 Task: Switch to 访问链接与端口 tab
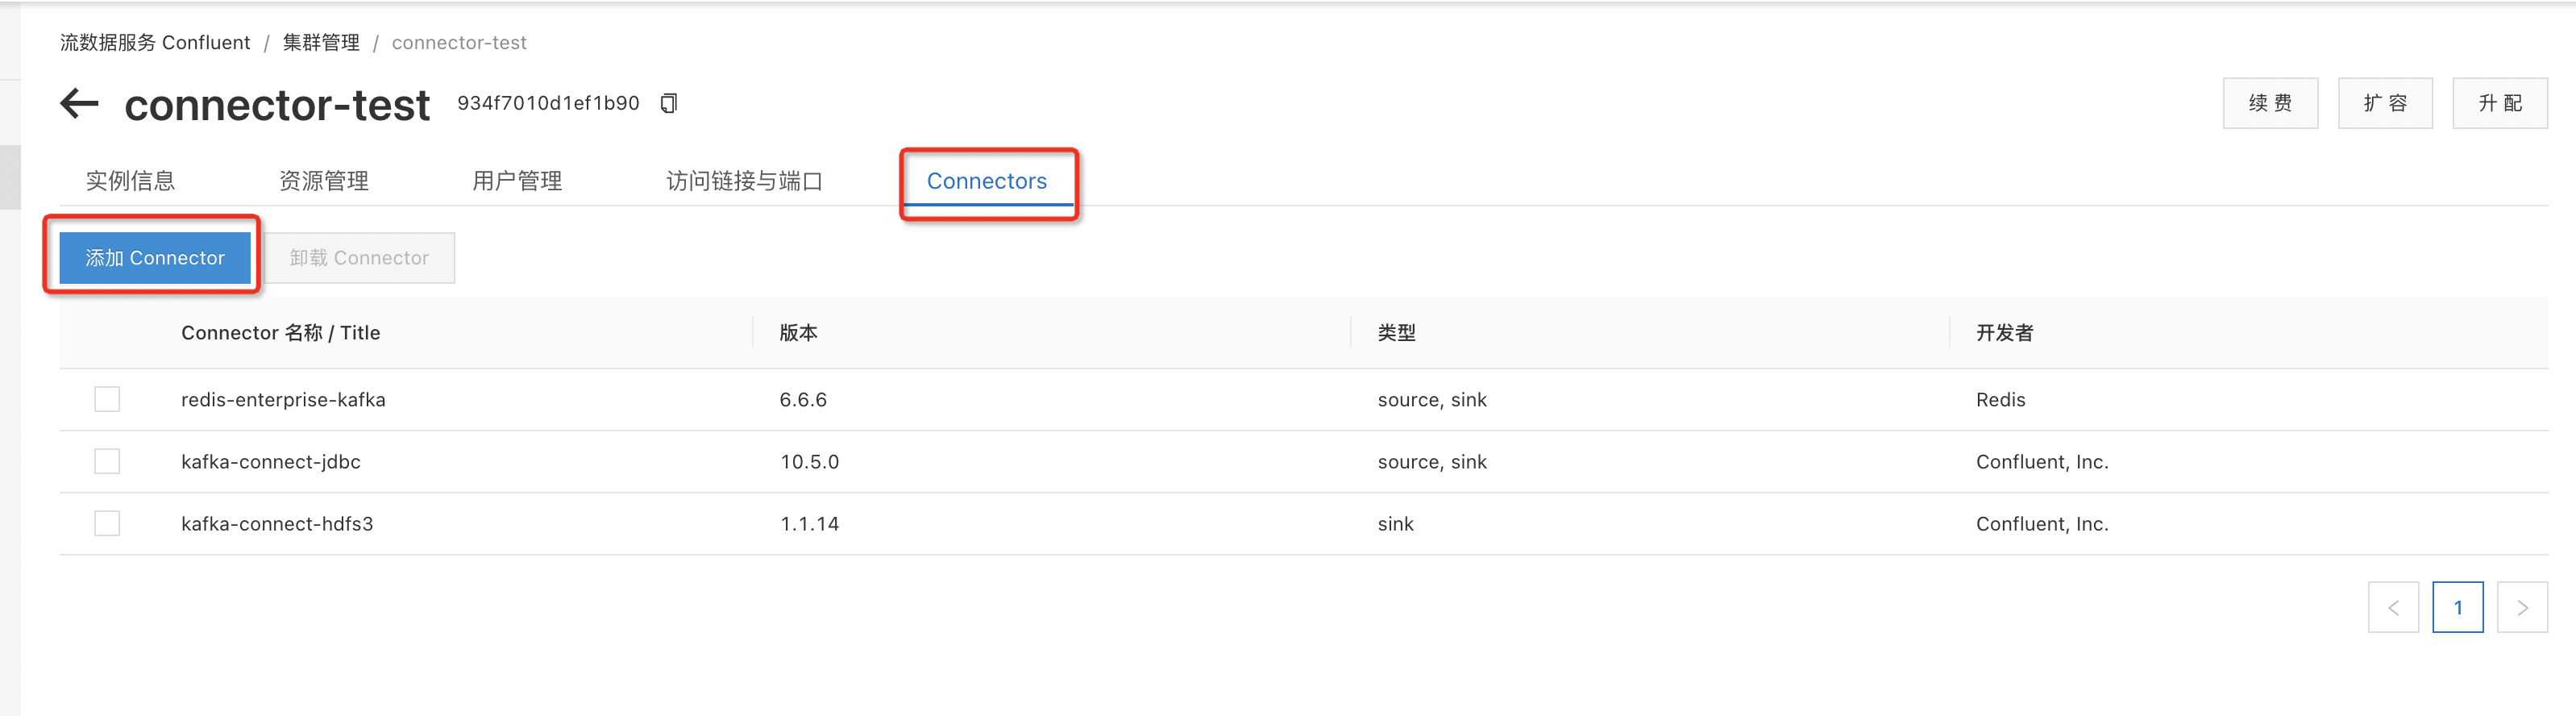744,181
